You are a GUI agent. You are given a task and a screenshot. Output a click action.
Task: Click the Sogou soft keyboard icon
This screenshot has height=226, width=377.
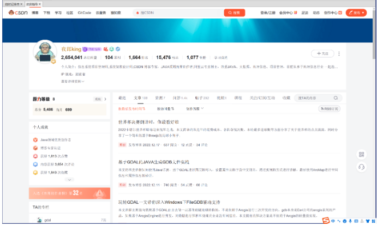point(356,221)
